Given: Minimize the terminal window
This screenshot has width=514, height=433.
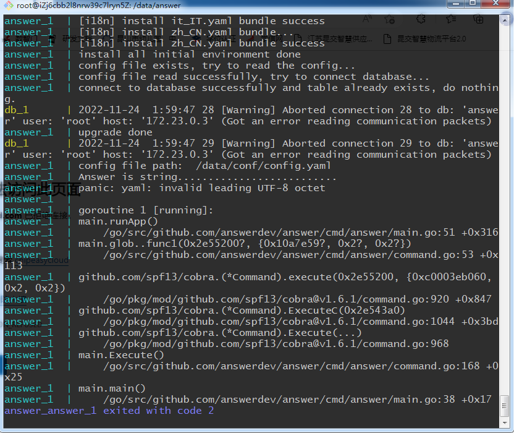Looking at the screenshot, I should (x=456, y=4).
